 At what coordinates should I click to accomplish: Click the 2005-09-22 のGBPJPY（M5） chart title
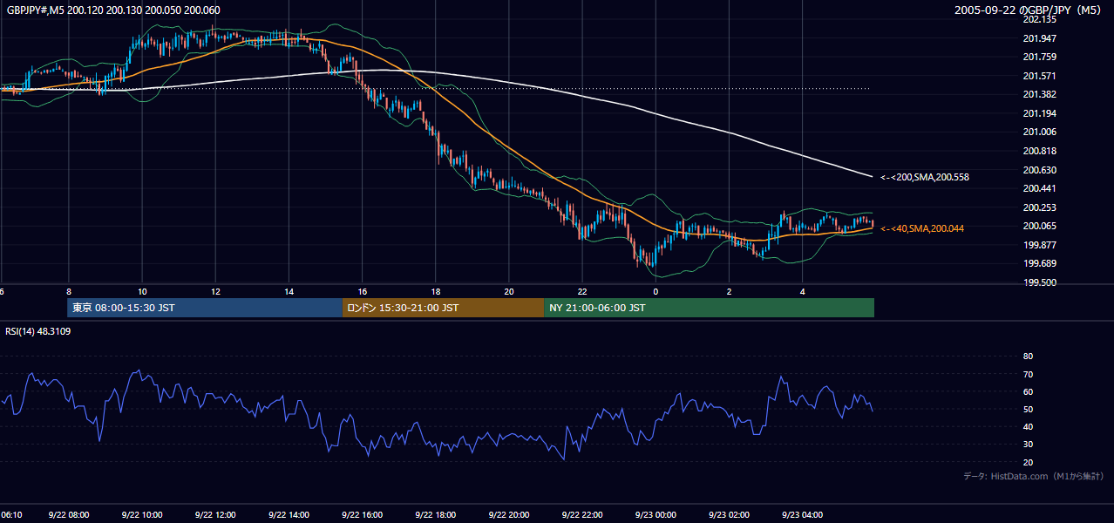1029,10
